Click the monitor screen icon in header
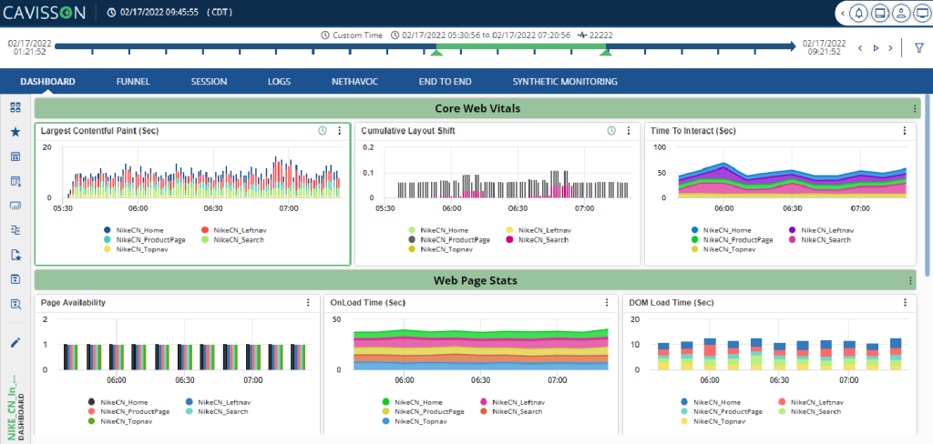The width and height of the screenshot is (933, 444). [922, 13]
